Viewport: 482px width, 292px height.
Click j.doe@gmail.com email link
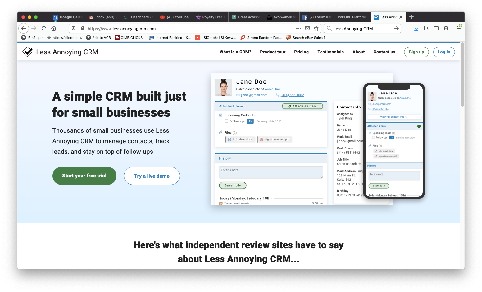pyautogui.click(x=254, y=95)
